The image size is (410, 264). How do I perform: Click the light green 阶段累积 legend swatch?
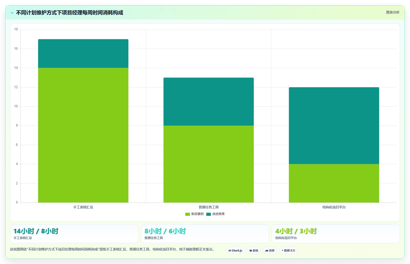[188, 214]
